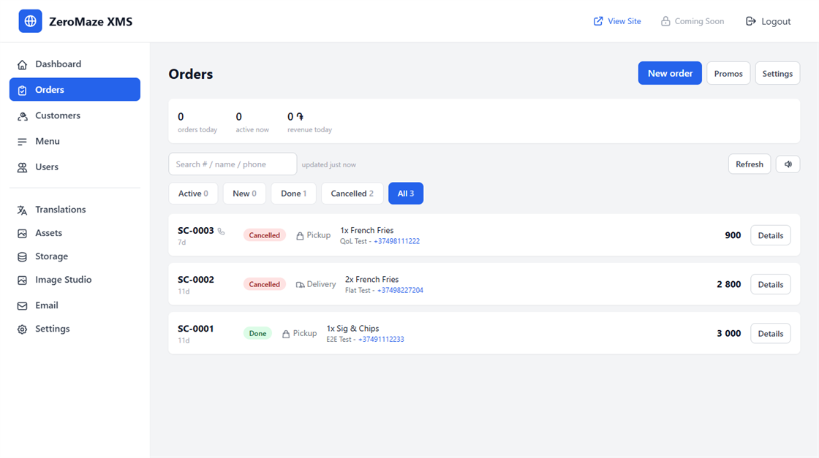Screen dimensions: 819x458
Task: Open order Settings button at top right
Action: pos(777,74)
